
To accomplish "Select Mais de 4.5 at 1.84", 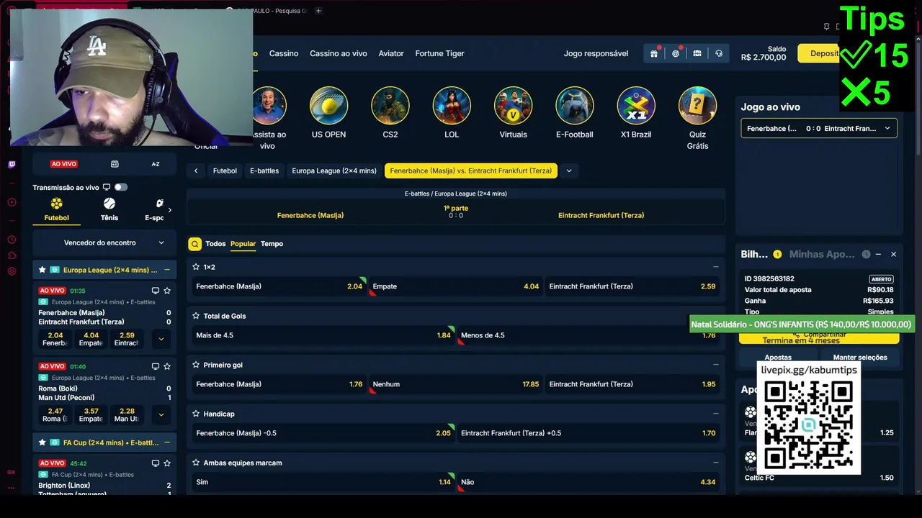I will coord(323,335).
